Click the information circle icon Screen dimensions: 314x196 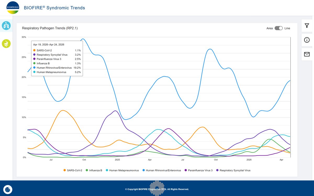point(307,40)
